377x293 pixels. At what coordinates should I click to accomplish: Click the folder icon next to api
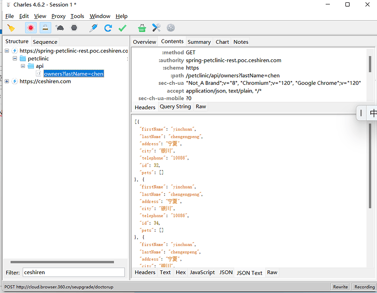pos(31,66)
